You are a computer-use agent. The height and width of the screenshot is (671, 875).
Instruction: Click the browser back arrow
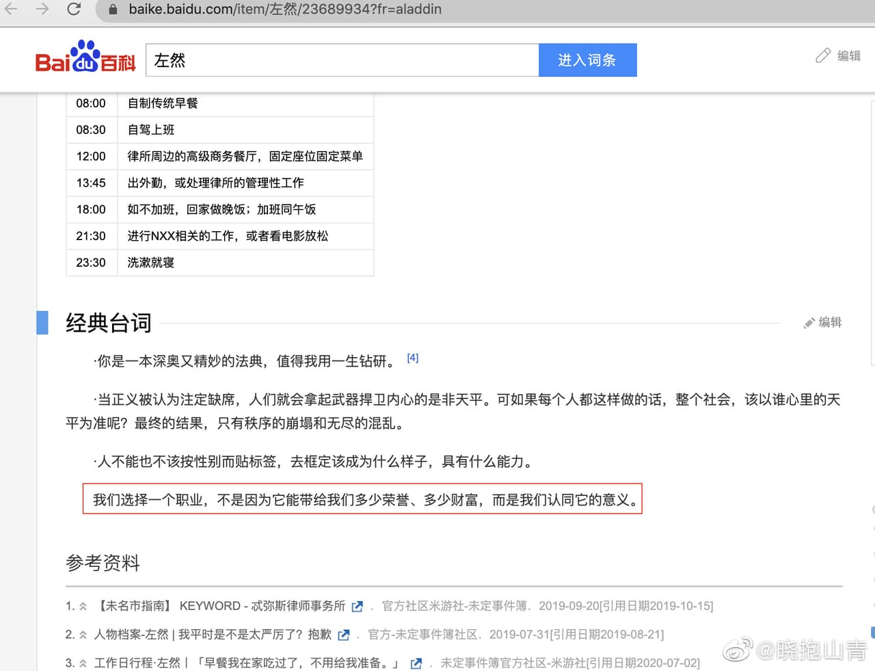pos(11,9)
